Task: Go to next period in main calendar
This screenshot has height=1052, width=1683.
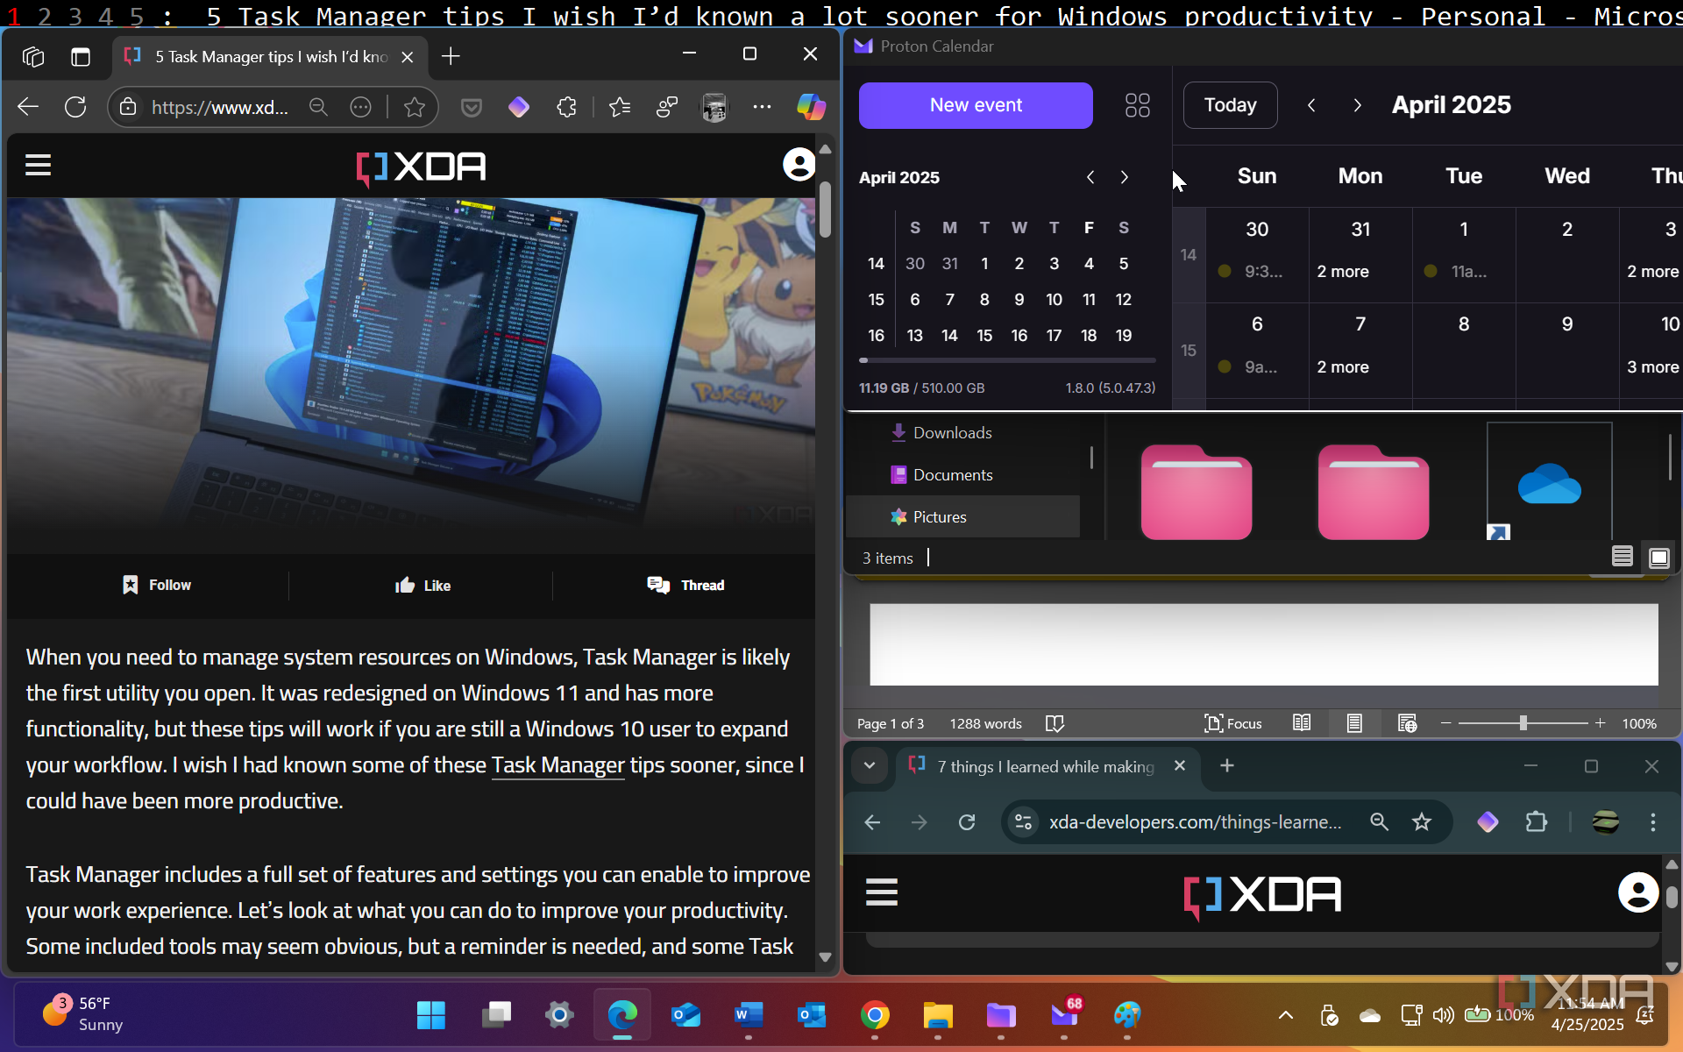Action: (1357, 105)
